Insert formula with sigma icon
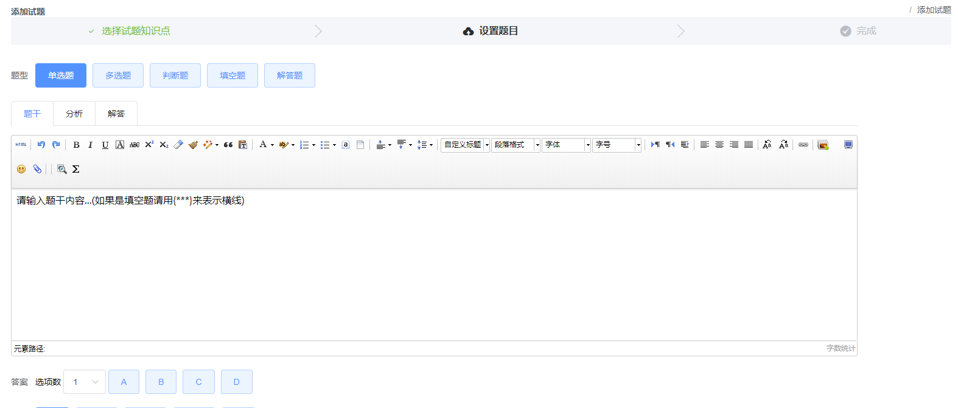958x408 pixels. click(x=76, y=169)
